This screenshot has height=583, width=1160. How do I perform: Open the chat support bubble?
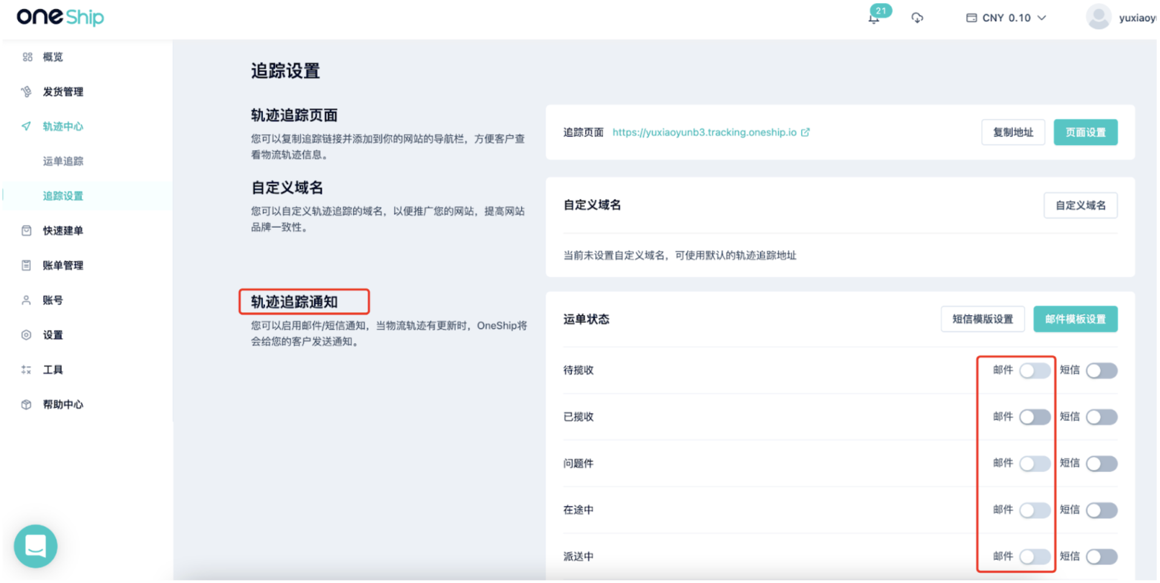click(36, 546)
